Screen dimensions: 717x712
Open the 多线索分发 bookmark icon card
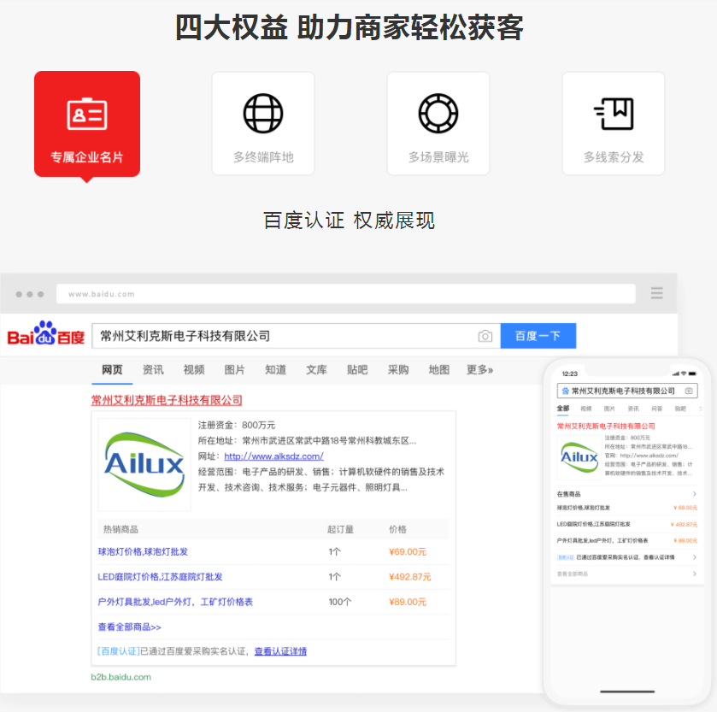tap(614, 123)
